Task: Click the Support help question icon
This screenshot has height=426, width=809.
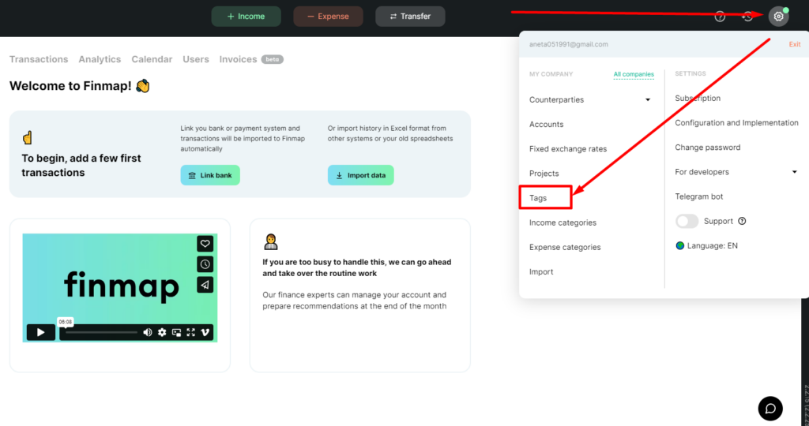Action: tap(742, 221)
